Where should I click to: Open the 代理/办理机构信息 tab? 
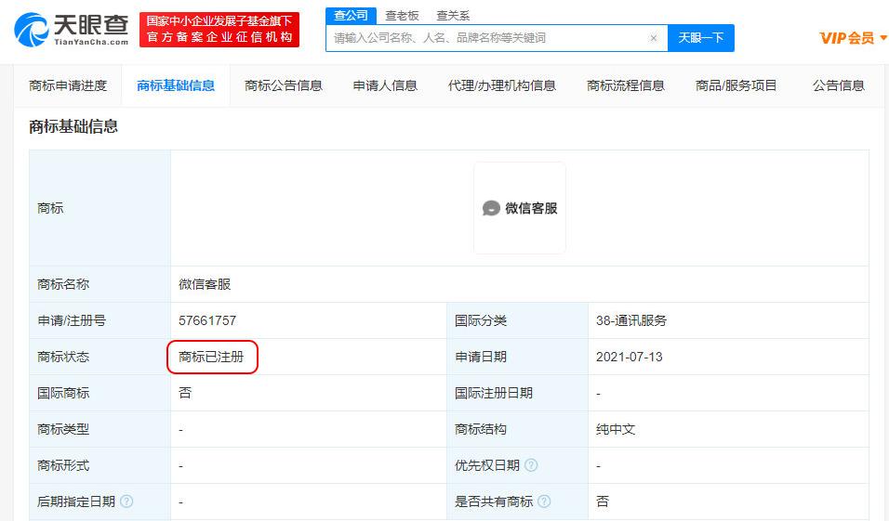[x=502, y=85]
